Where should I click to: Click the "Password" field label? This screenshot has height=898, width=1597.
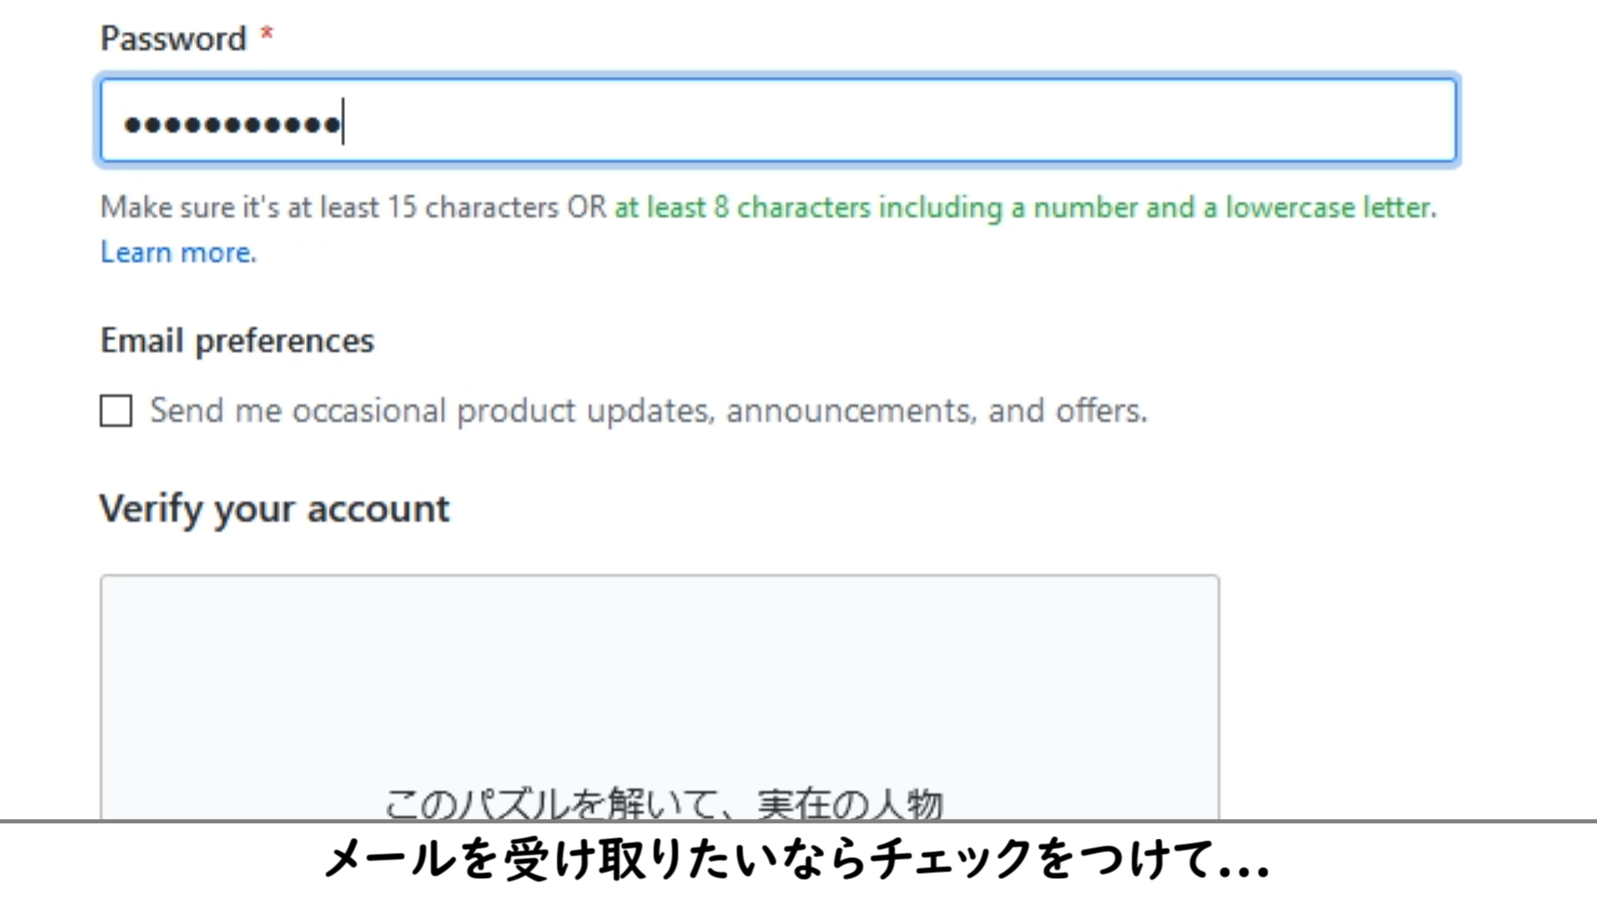[x=173, y=39]
